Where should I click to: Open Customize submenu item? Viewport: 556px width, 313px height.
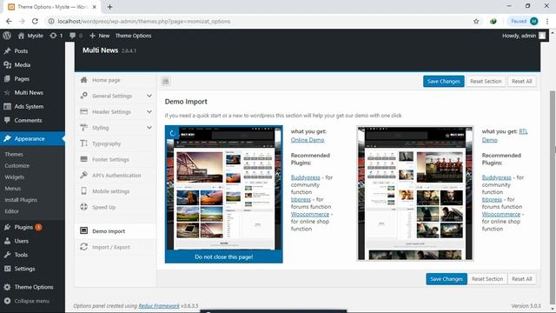click(17, 165)
